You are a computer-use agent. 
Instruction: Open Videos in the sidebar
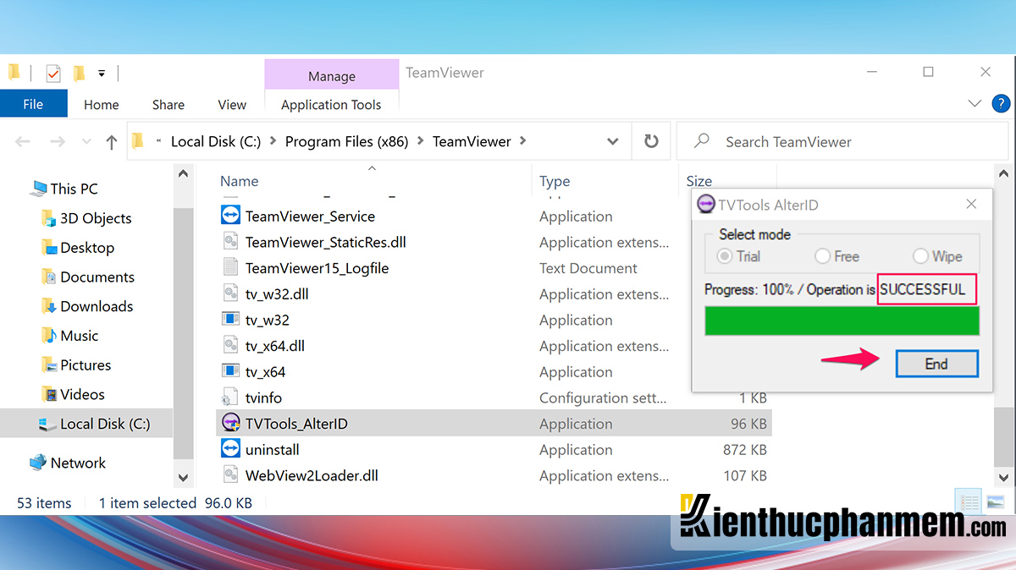[82, 394]
